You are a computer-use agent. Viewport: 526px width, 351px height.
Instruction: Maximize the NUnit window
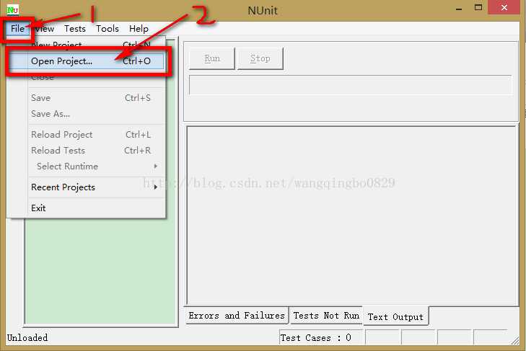point(478,8)
